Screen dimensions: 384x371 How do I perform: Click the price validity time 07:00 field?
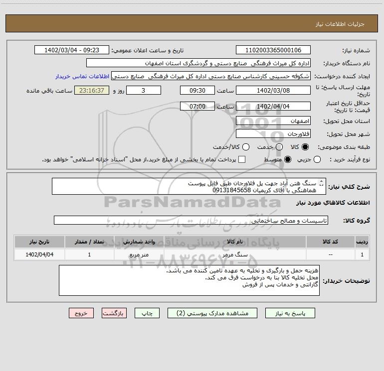(197, 106)
